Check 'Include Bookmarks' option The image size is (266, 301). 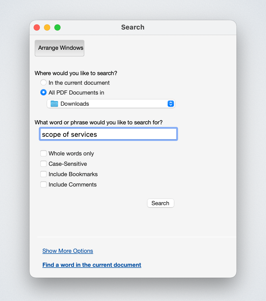point(43,174)
